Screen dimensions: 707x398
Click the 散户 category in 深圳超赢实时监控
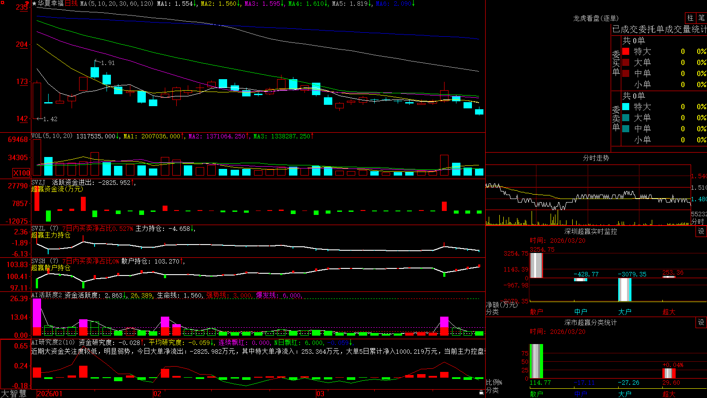pos(536,312)
